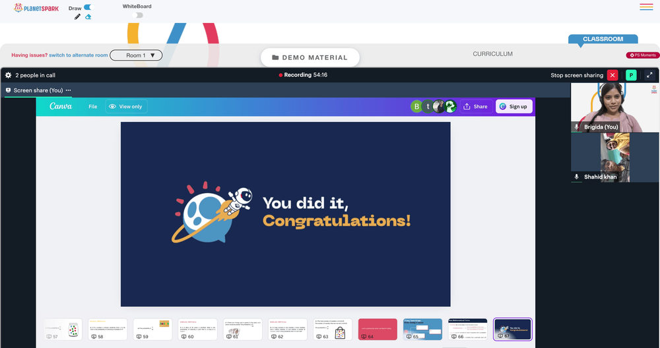Viewport: 660px width, 348px height.
Task: Open the Canva File menu
Action: pos(92,107)
